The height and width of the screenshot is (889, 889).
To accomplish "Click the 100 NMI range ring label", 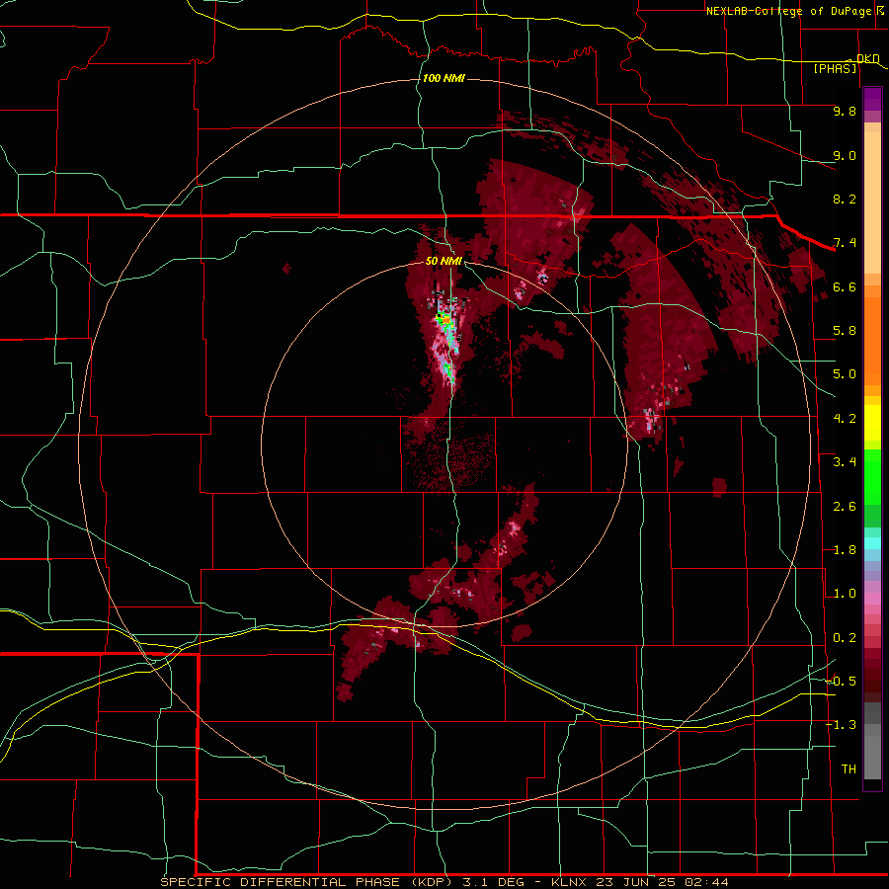I will coord(444,78).
